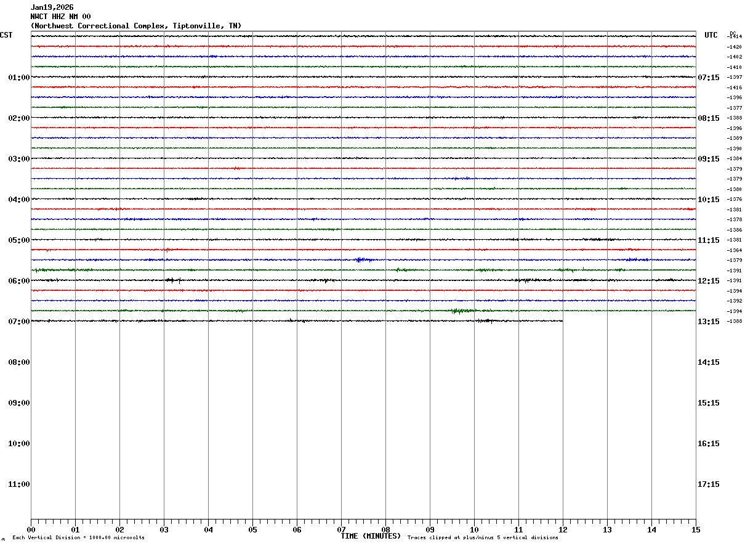Click the CST hour label '03:00'
Screen dimensions: 745x546
19,159
